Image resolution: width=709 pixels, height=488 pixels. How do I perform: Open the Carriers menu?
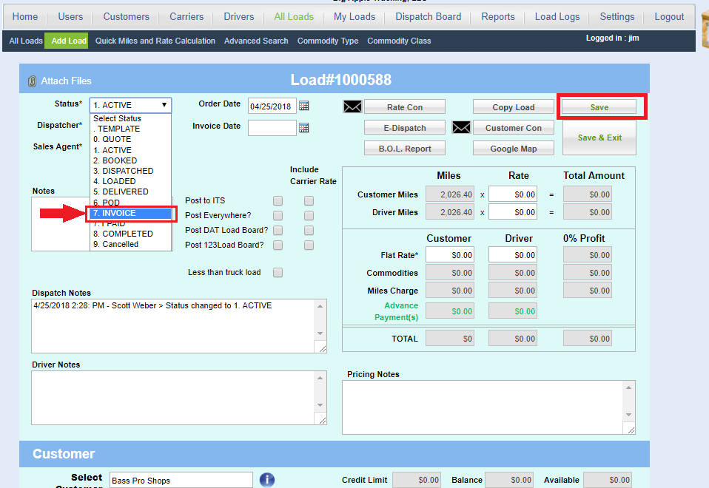[x=187, y=17]
